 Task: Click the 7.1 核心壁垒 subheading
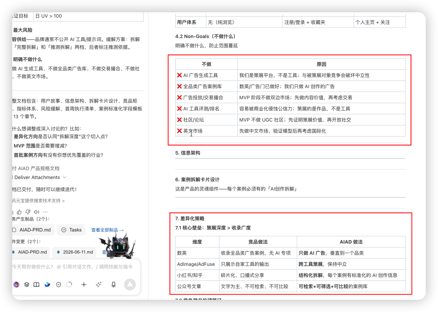[213, 228]
